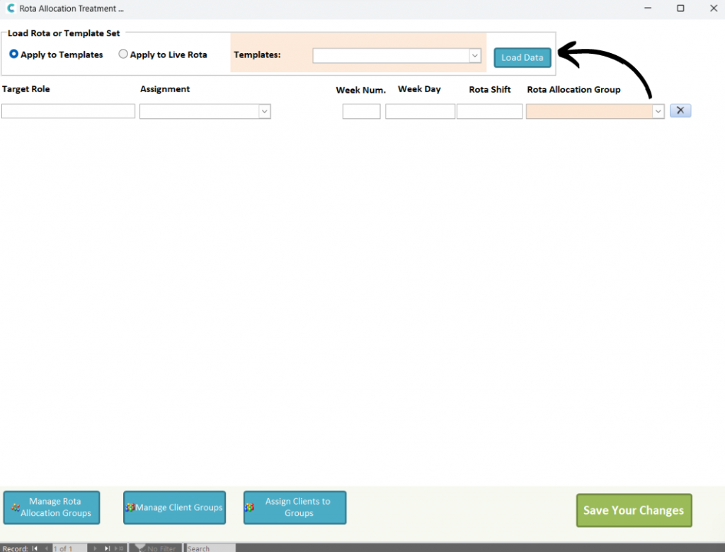
Task: Select Apply to Live Rota radio option
Action: pos(123,54)
